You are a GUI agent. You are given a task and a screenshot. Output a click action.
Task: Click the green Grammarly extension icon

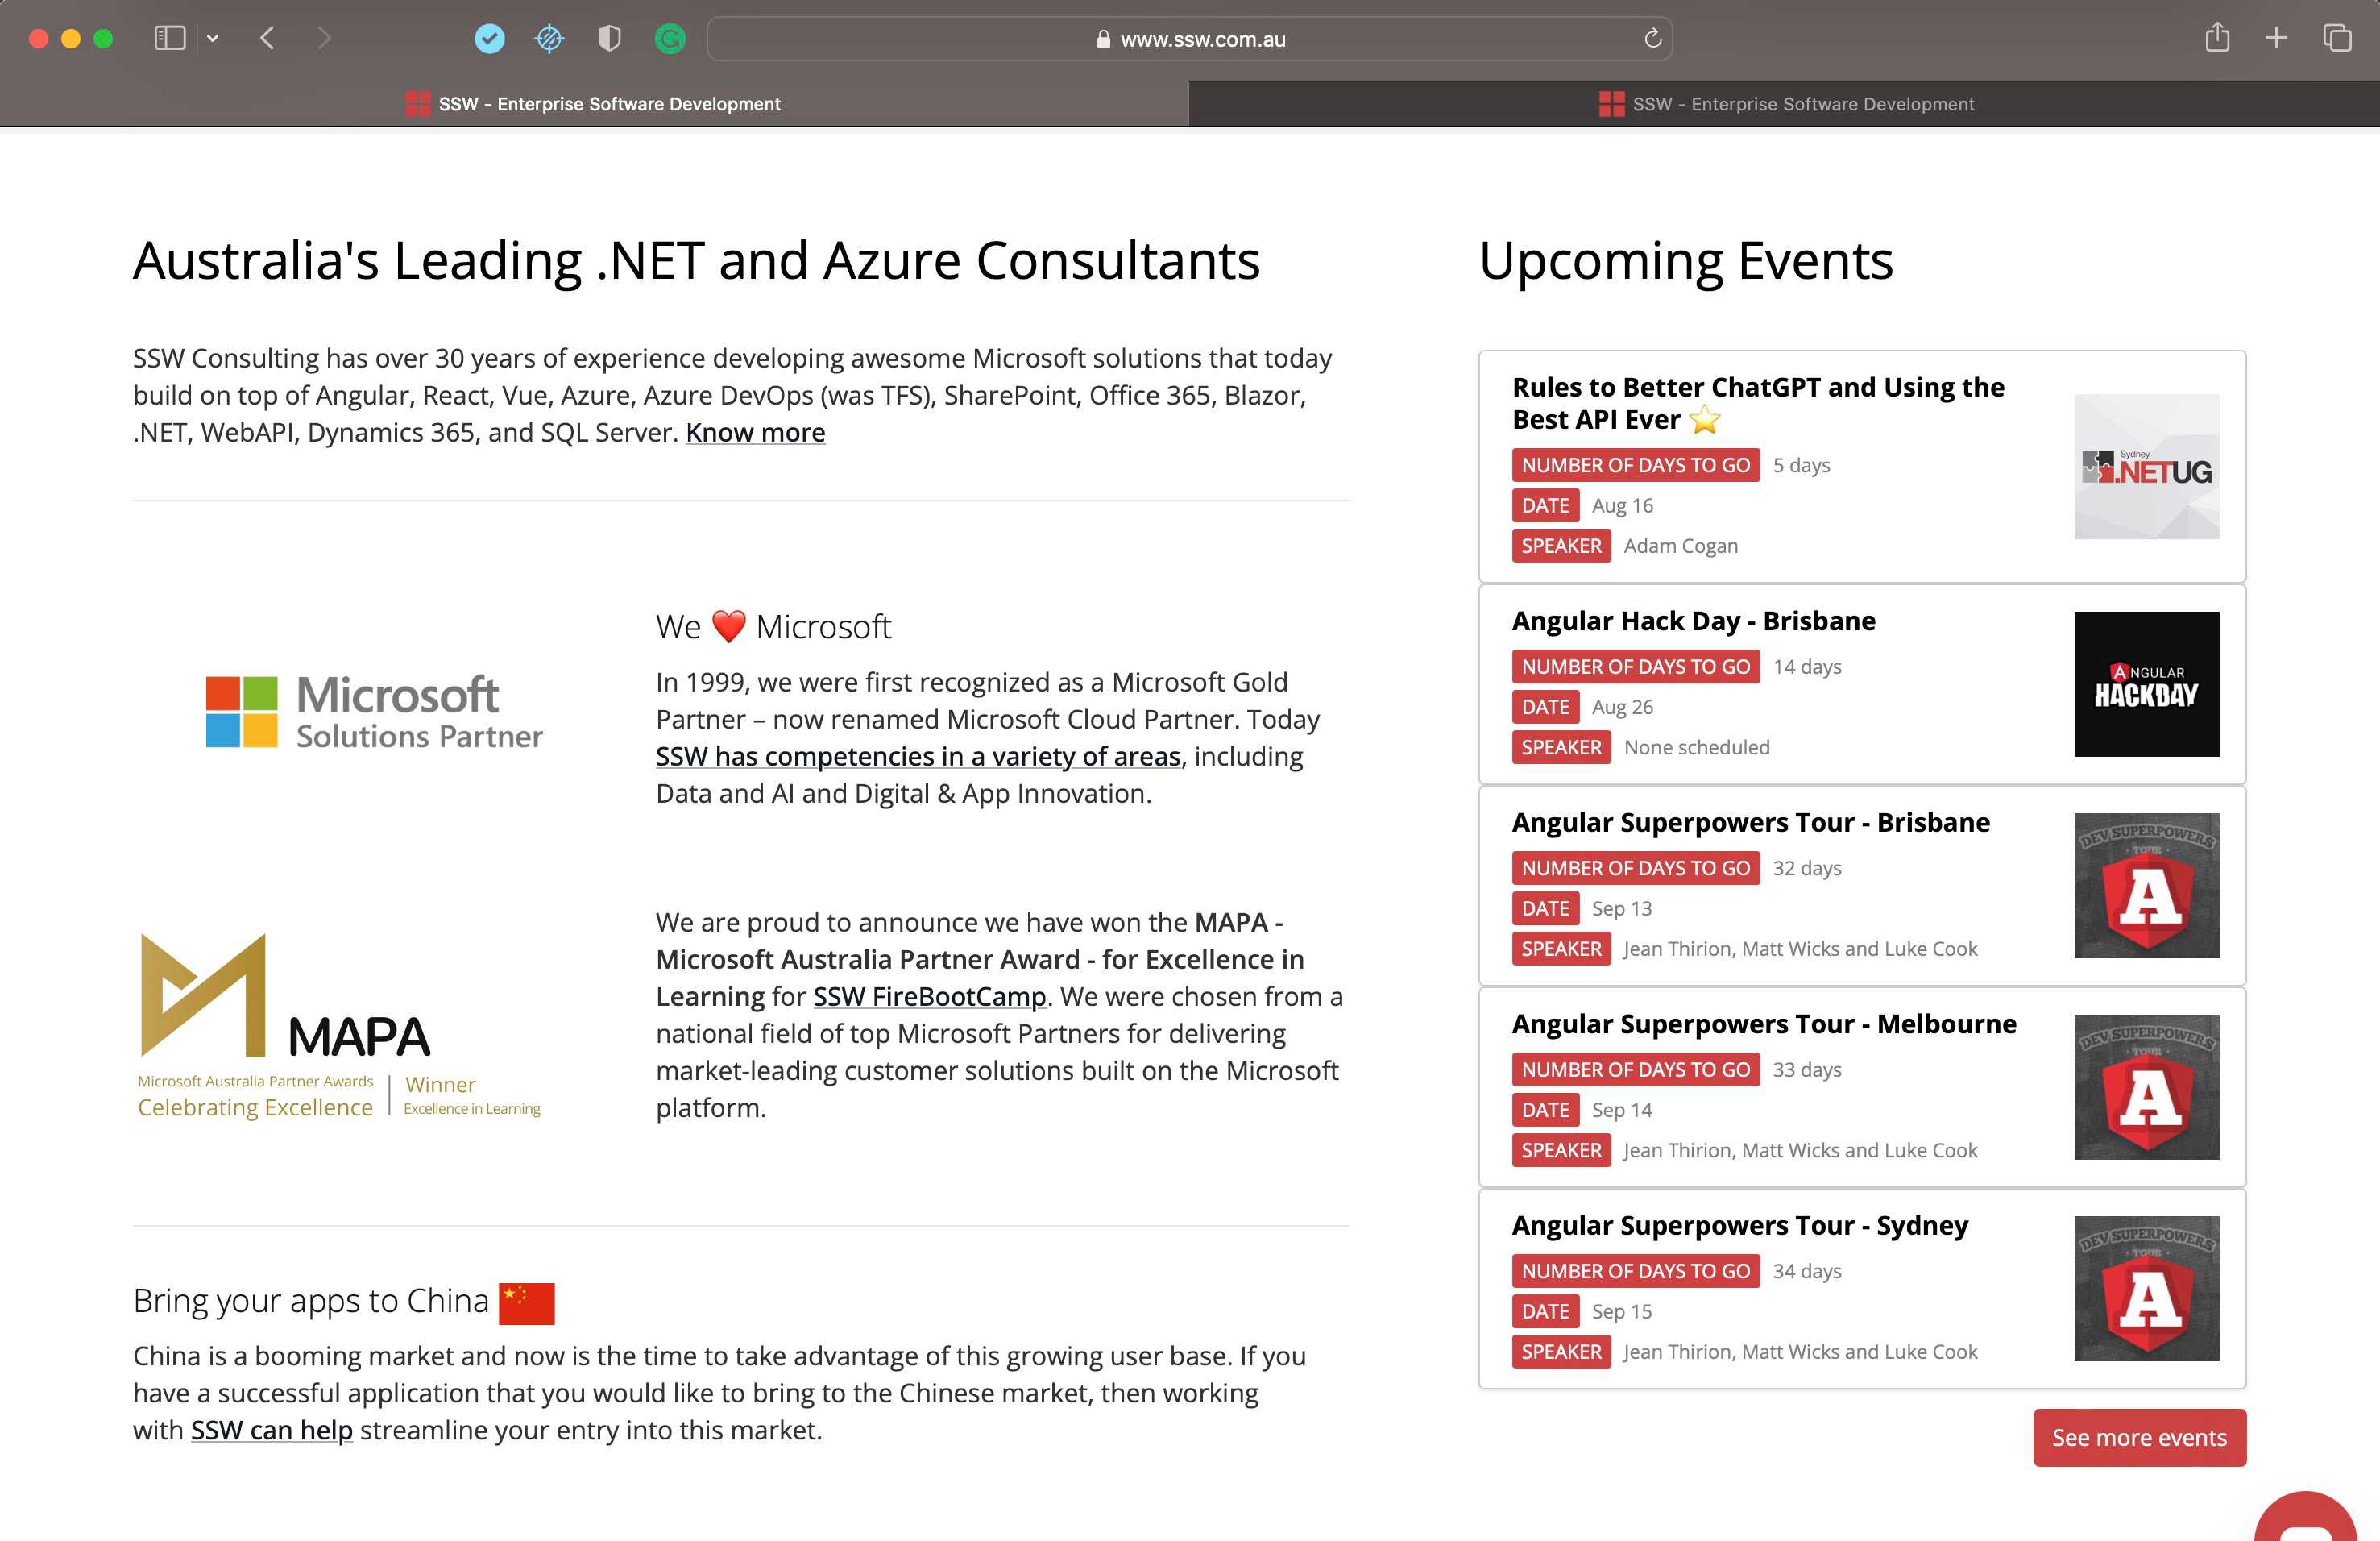(x=669, y=39)
